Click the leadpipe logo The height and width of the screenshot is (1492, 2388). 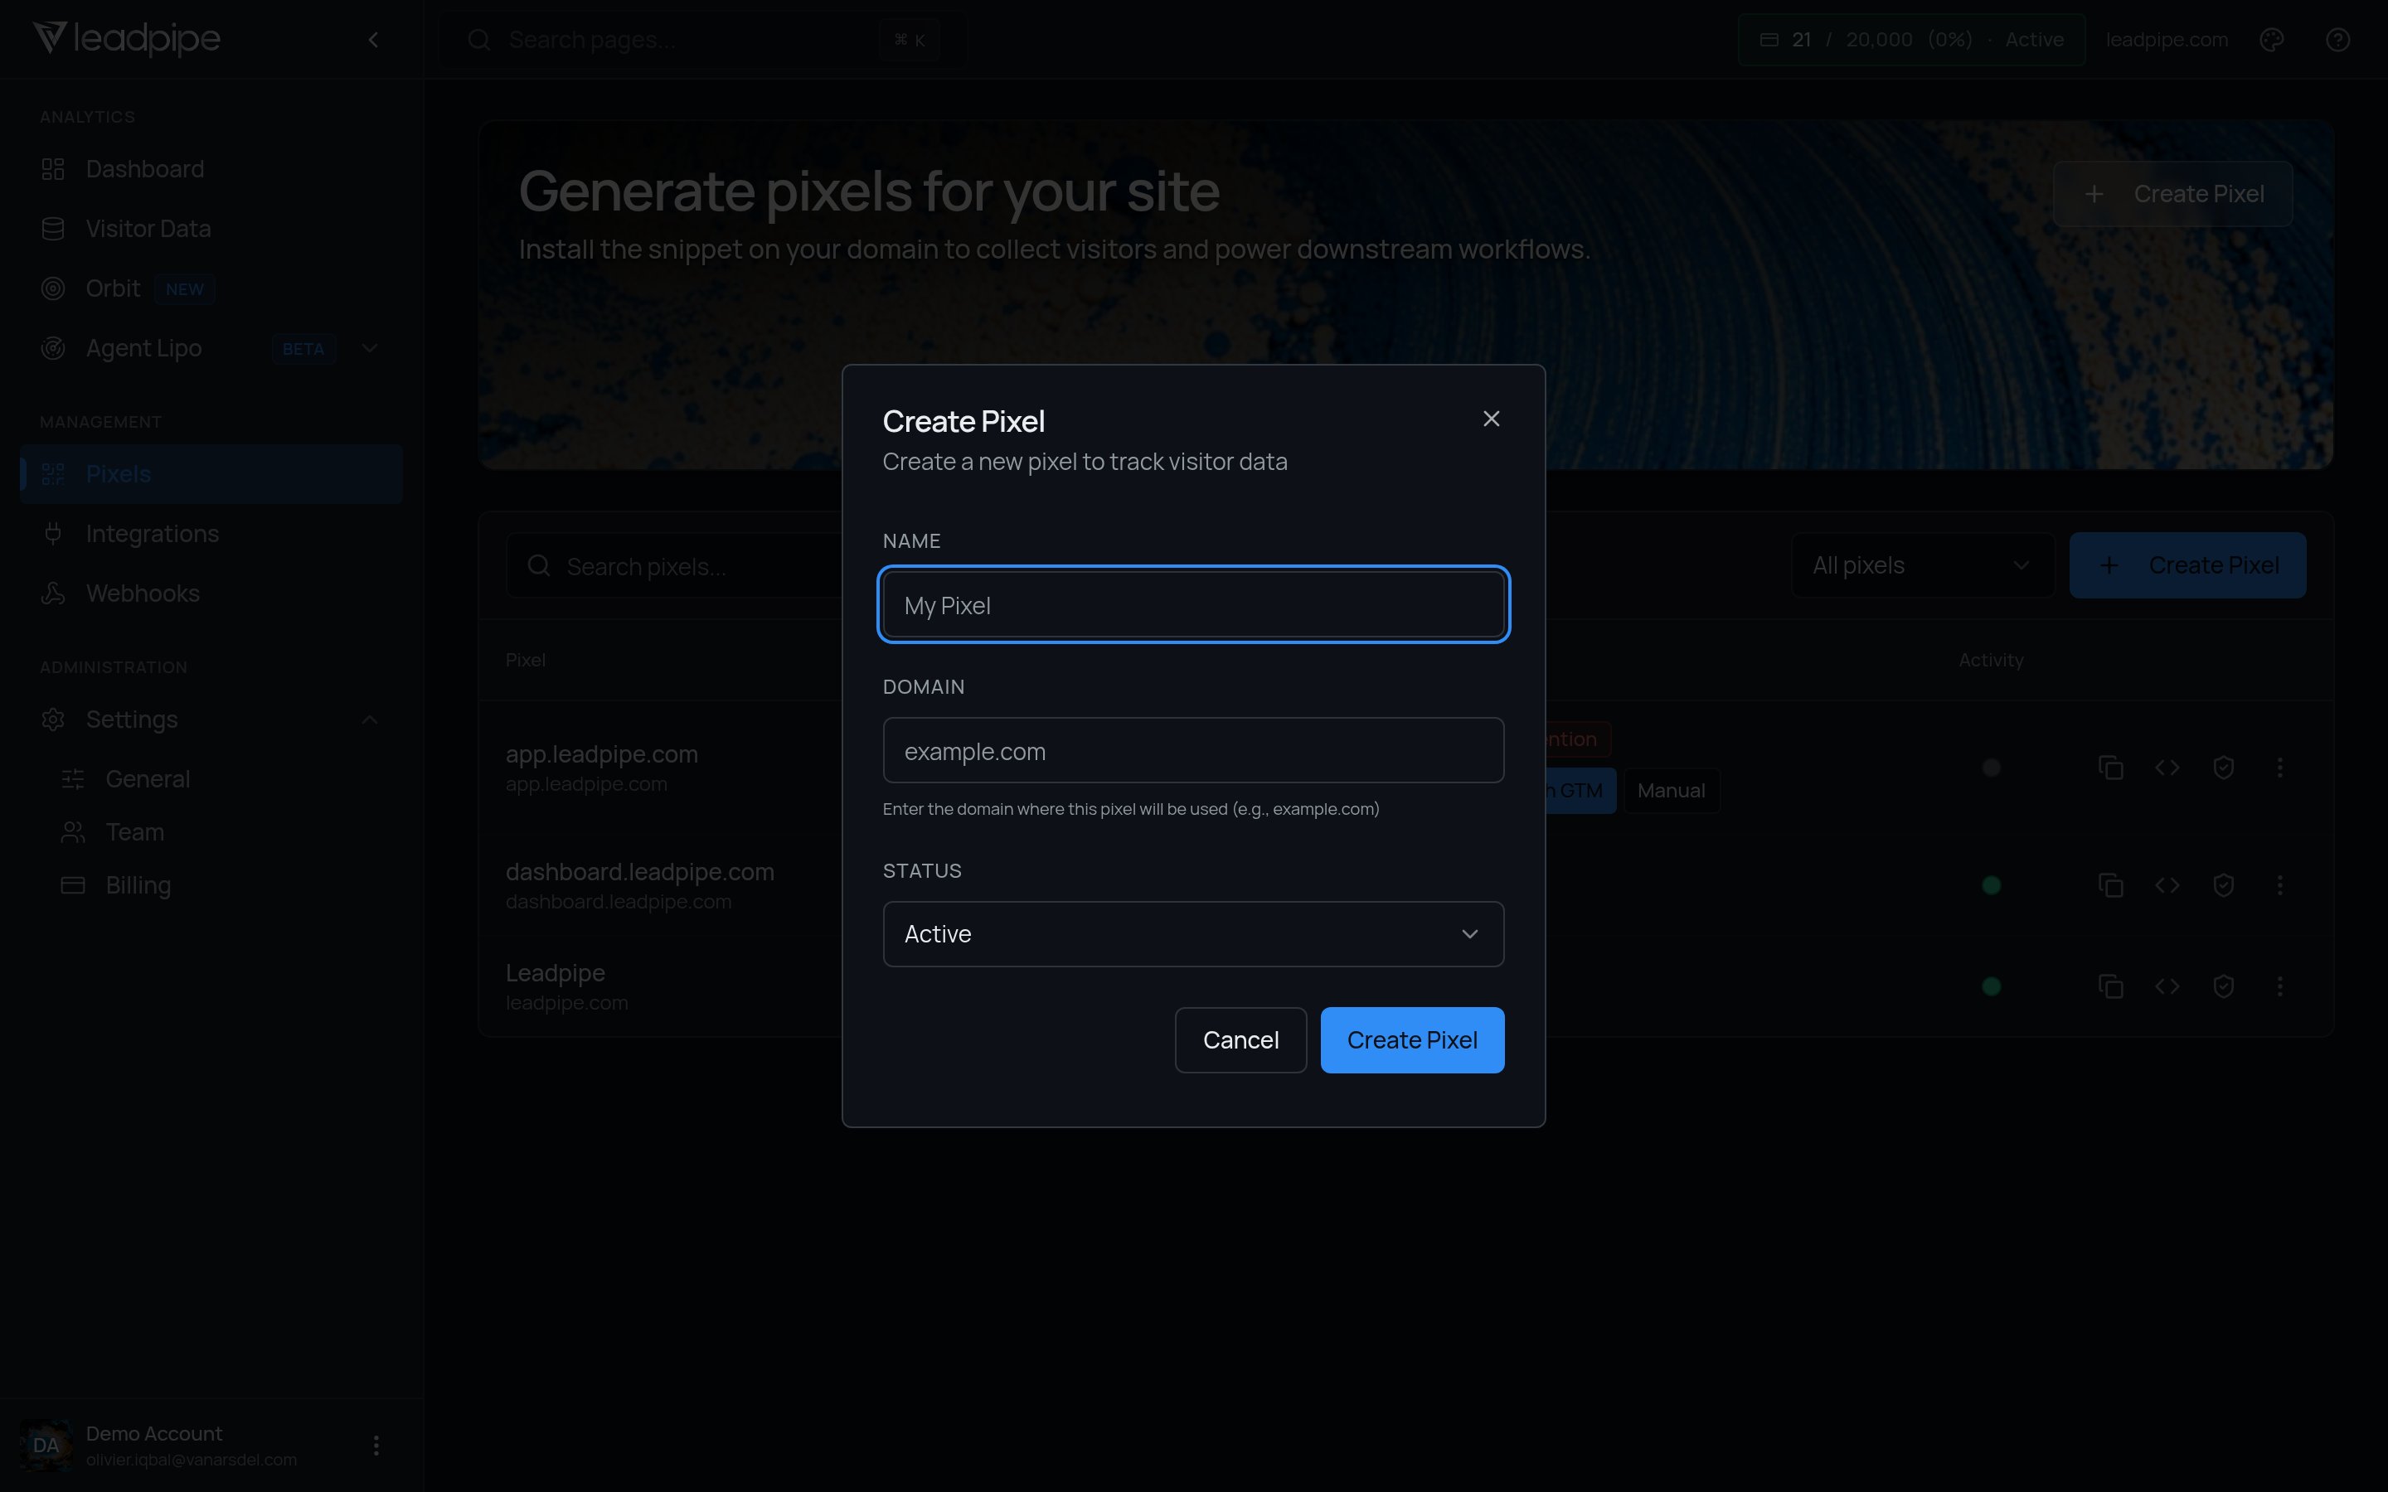coord(126,40)
